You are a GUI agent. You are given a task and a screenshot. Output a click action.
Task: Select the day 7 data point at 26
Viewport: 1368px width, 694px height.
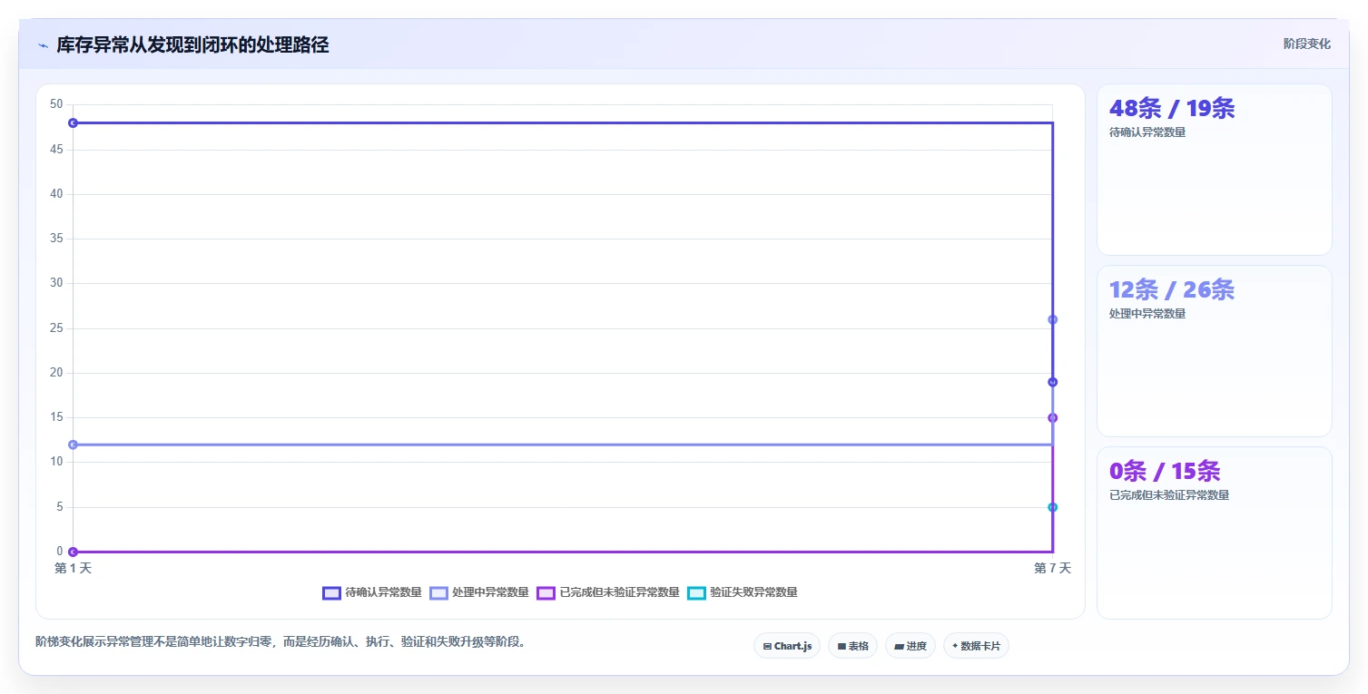(1052, 319)
